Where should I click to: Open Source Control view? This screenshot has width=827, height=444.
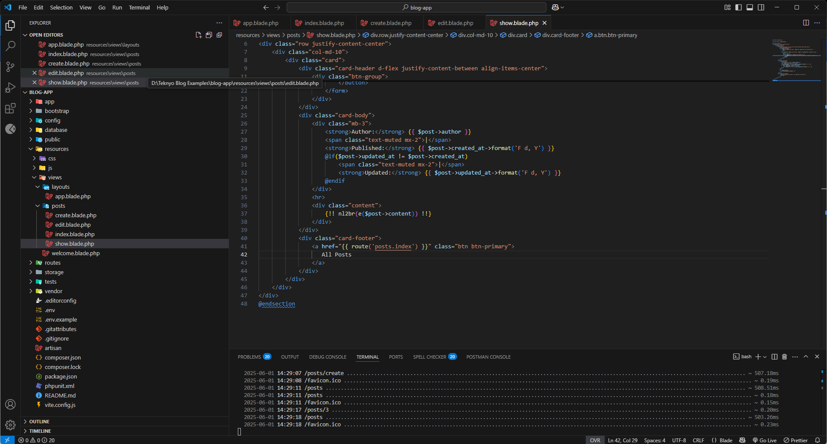10,67
